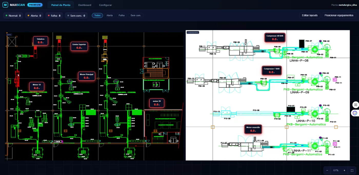Image resolution: width=359 pixels, height=175 pixels.
Task: Select the Seladora equipment card
Action: (x=41, y=41)
